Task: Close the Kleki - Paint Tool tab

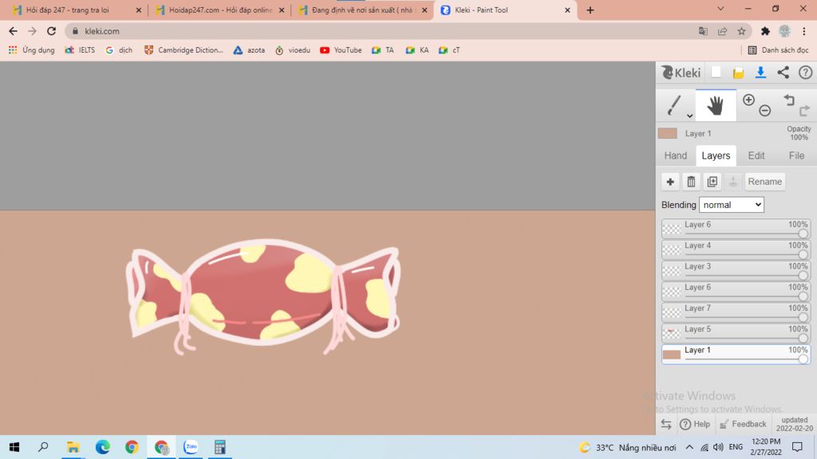Action: [567, 10]
